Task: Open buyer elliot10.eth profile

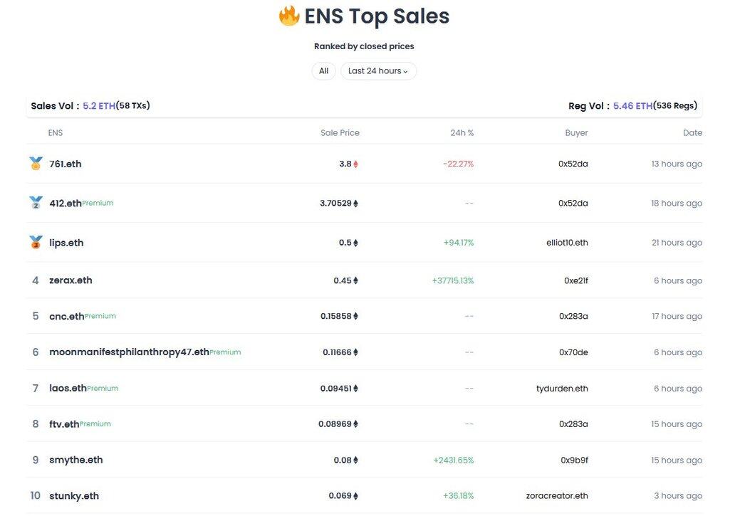Action: click(x=567, y=243)
